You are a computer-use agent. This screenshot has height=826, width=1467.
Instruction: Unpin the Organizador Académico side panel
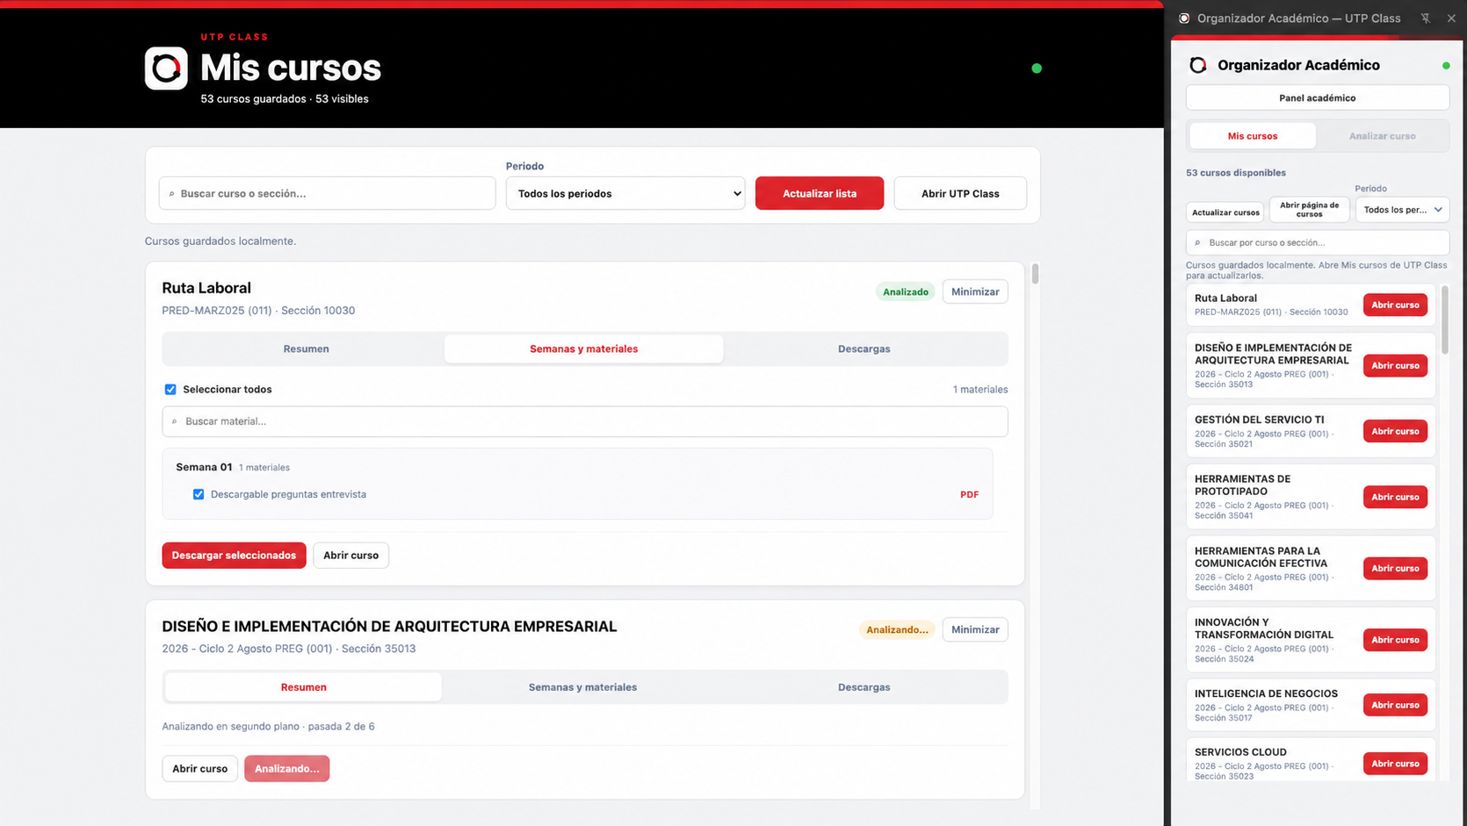(1426, 18)
